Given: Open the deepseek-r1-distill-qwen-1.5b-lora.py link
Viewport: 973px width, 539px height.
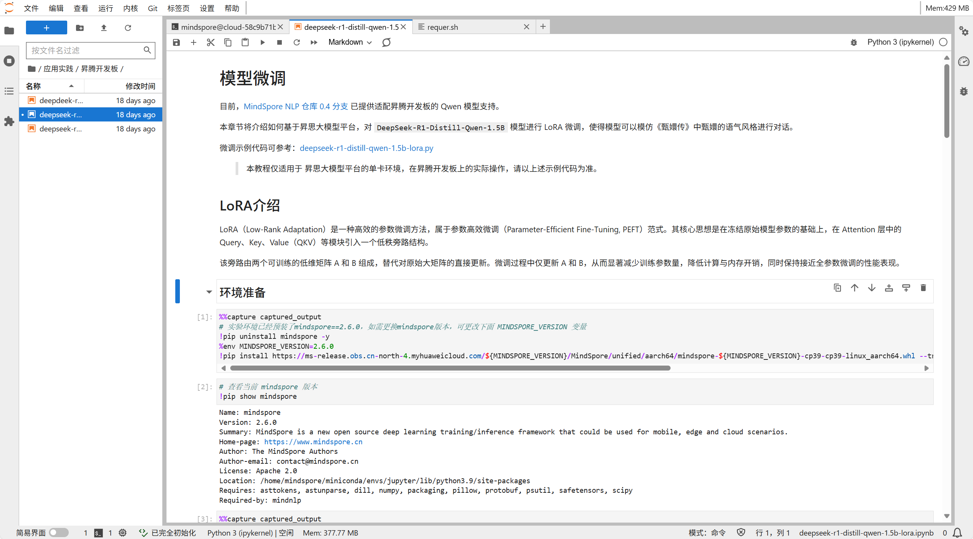Looking at the screenshot, I should 366,148.
